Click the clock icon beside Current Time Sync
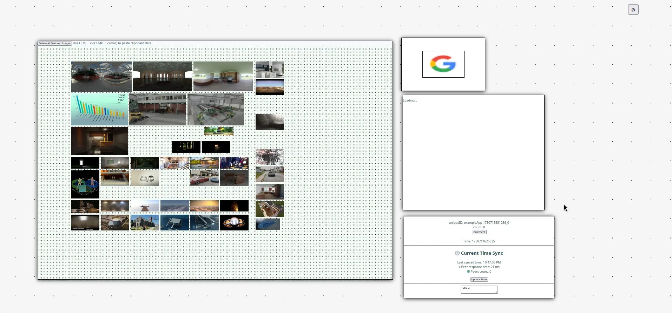 [x=457, y=253]
